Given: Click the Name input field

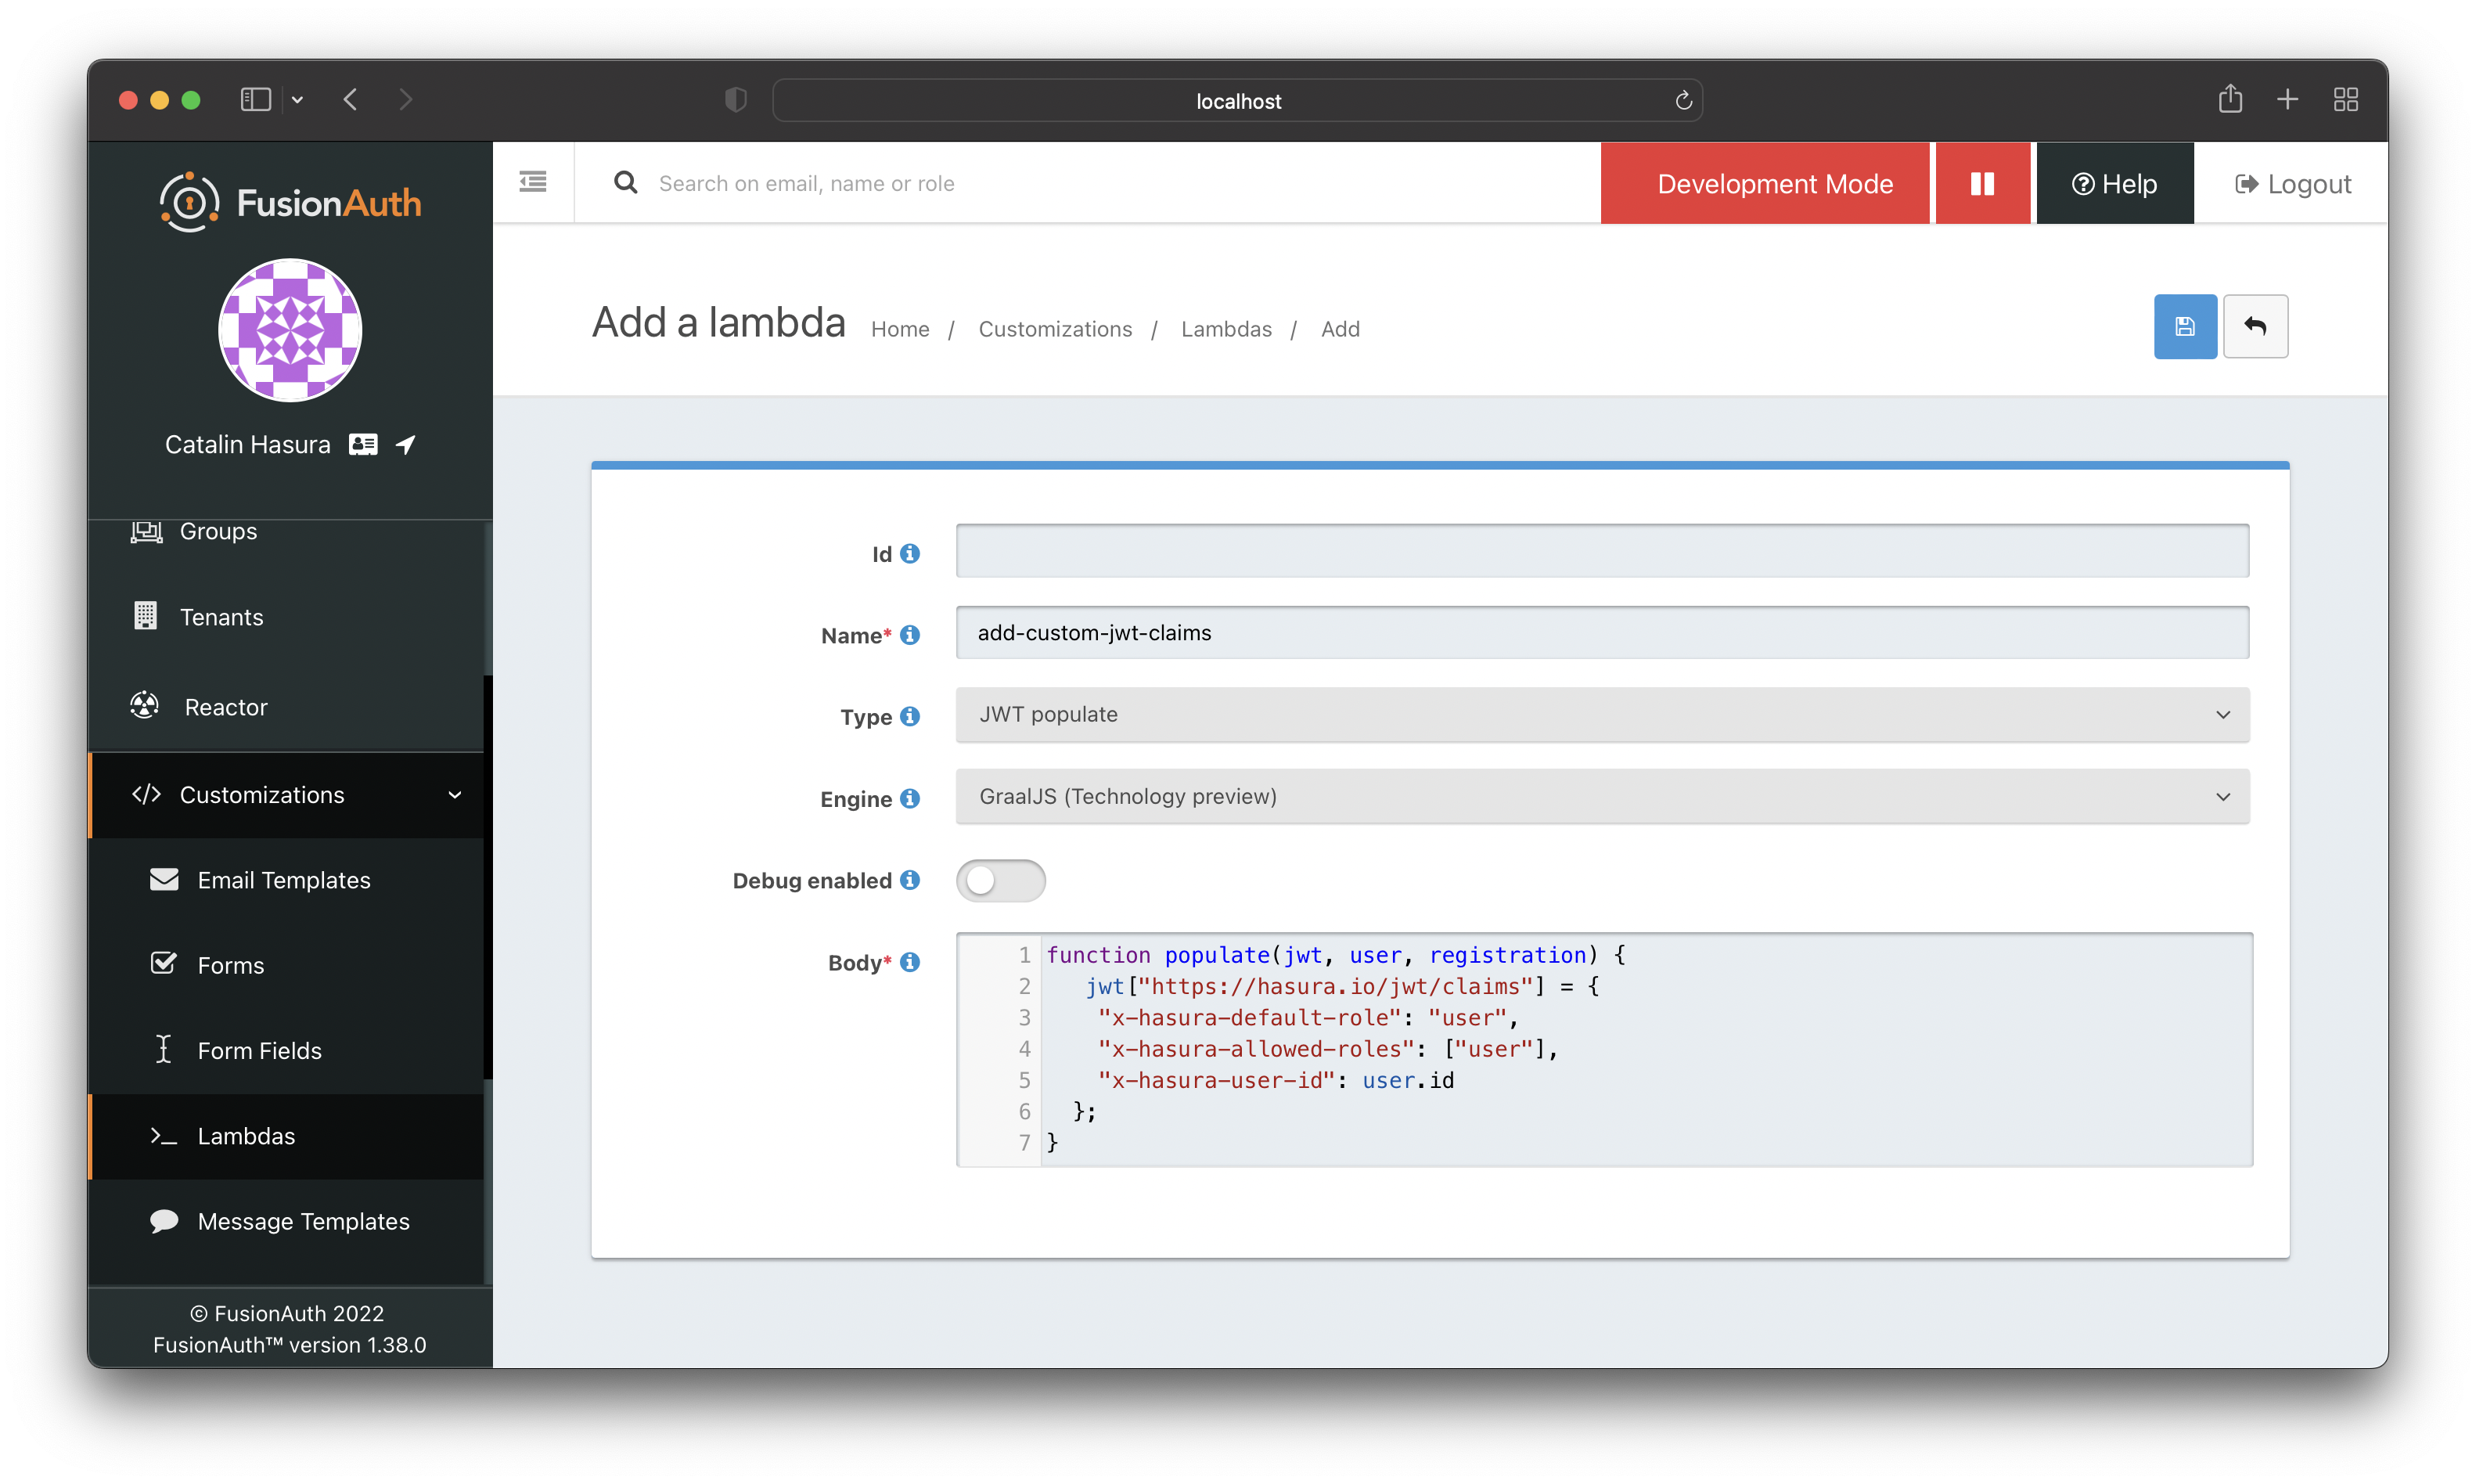Looking at the screenshot, I should [1601, 633].
